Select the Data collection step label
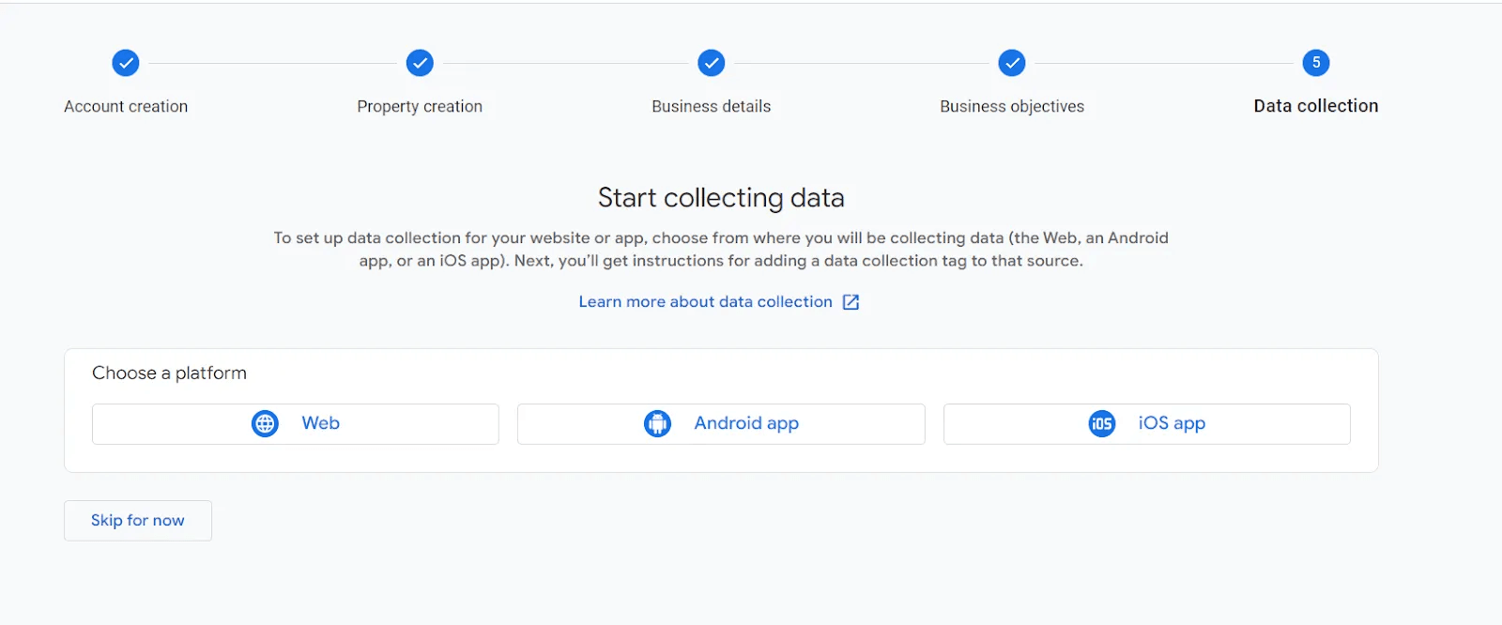Screen dimensions: 1502x625 [x=1316, y=106]
